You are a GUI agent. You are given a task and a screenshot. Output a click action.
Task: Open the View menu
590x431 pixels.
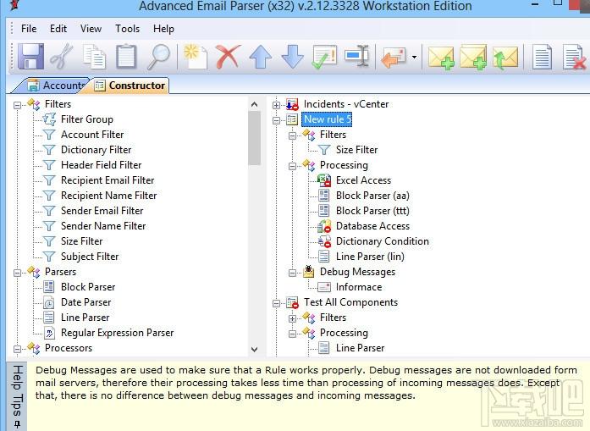pos(91,29)
